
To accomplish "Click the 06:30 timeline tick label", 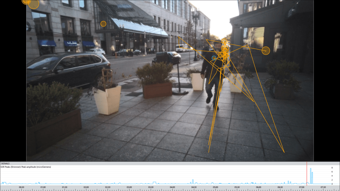I will click(280, 187).
